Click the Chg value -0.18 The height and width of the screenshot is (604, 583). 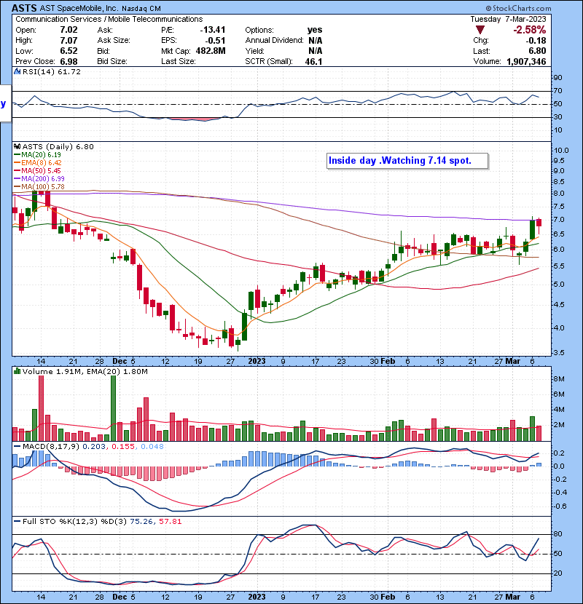point(536,41)
